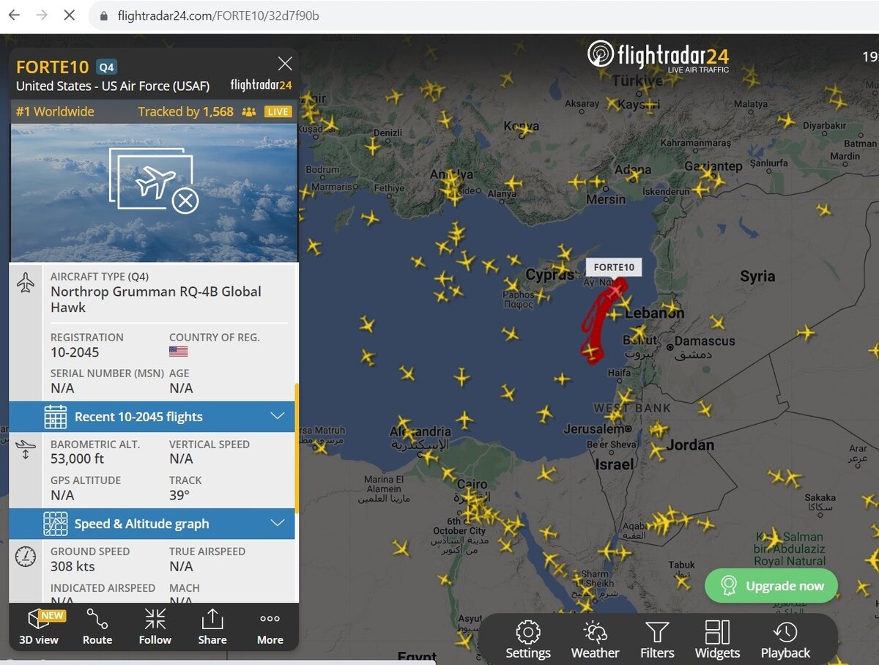Screen dimensions: 879x665
Task: Click the Jordan label on map
Action: point(689,445)
